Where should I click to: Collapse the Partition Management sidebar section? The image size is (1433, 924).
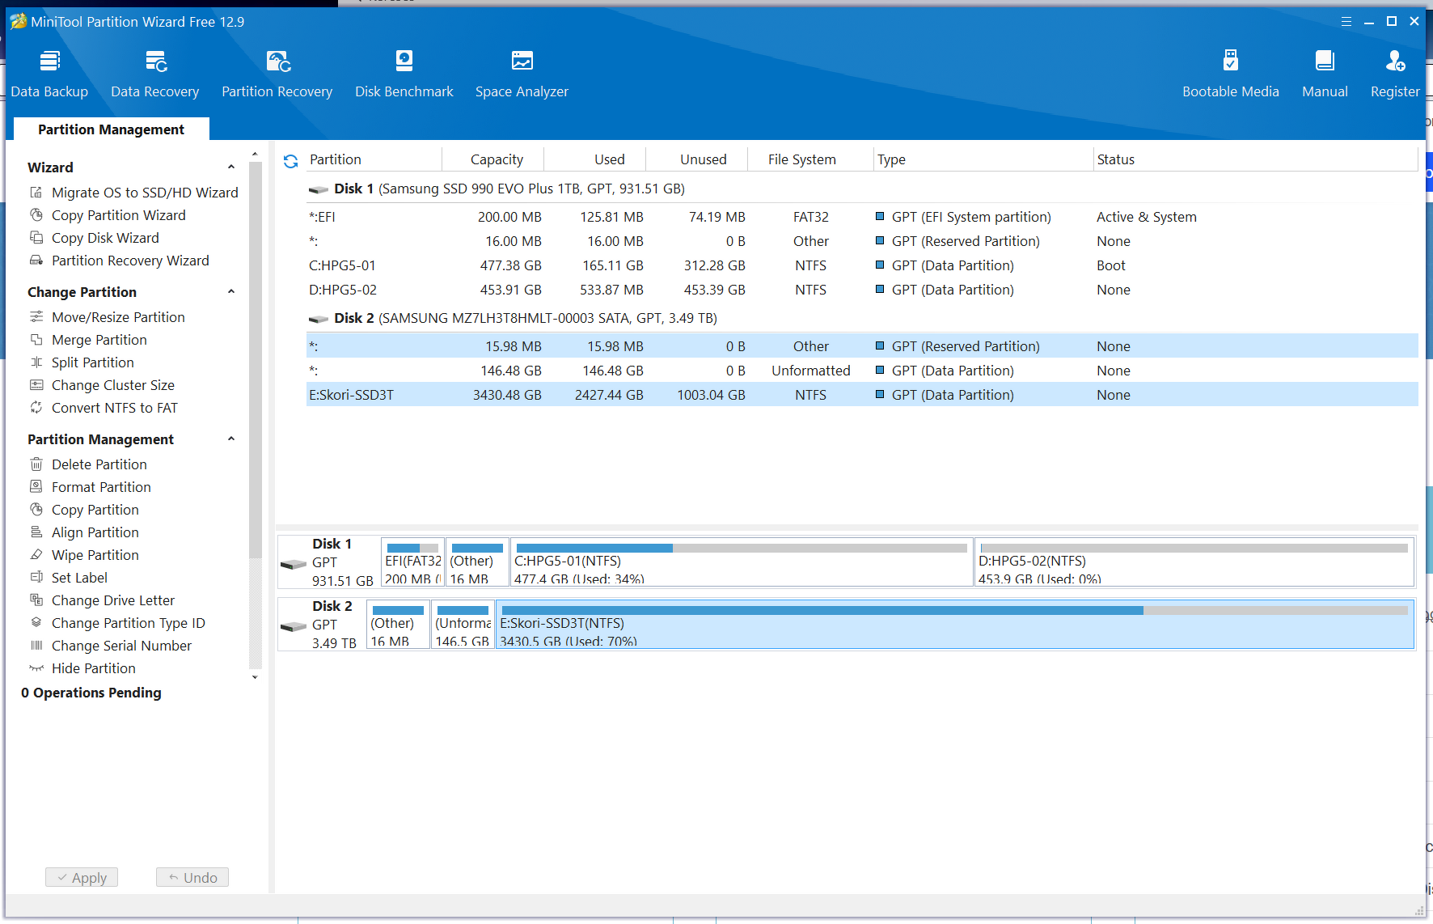point(231,439)
